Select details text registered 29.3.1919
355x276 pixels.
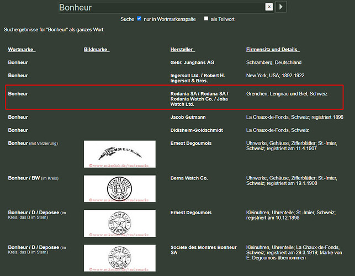coord(294,252)
